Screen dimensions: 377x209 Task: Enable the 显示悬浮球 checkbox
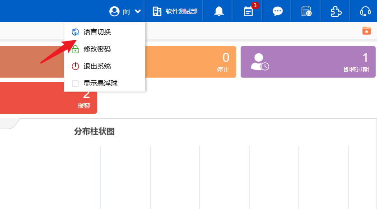pyautogui.click(x=75, y=84)
